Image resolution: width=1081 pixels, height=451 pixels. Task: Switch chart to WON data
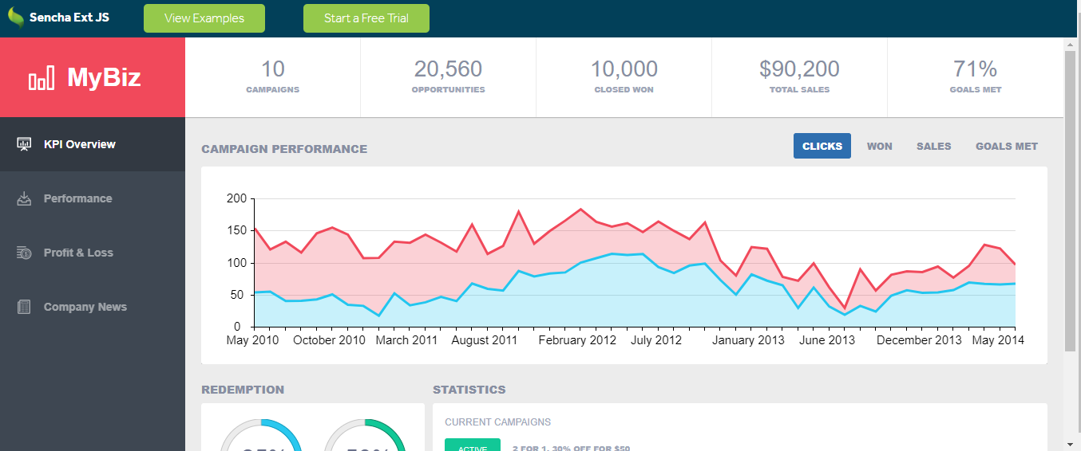coord(880,146)
